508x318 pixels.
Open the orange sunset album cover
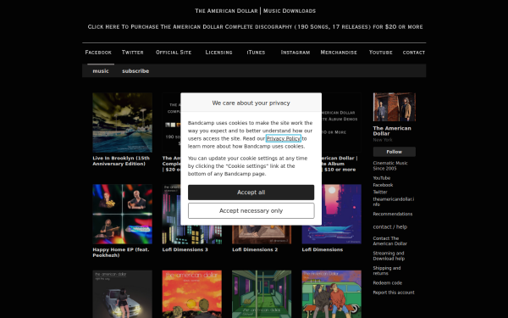click(x=192, y=294)
